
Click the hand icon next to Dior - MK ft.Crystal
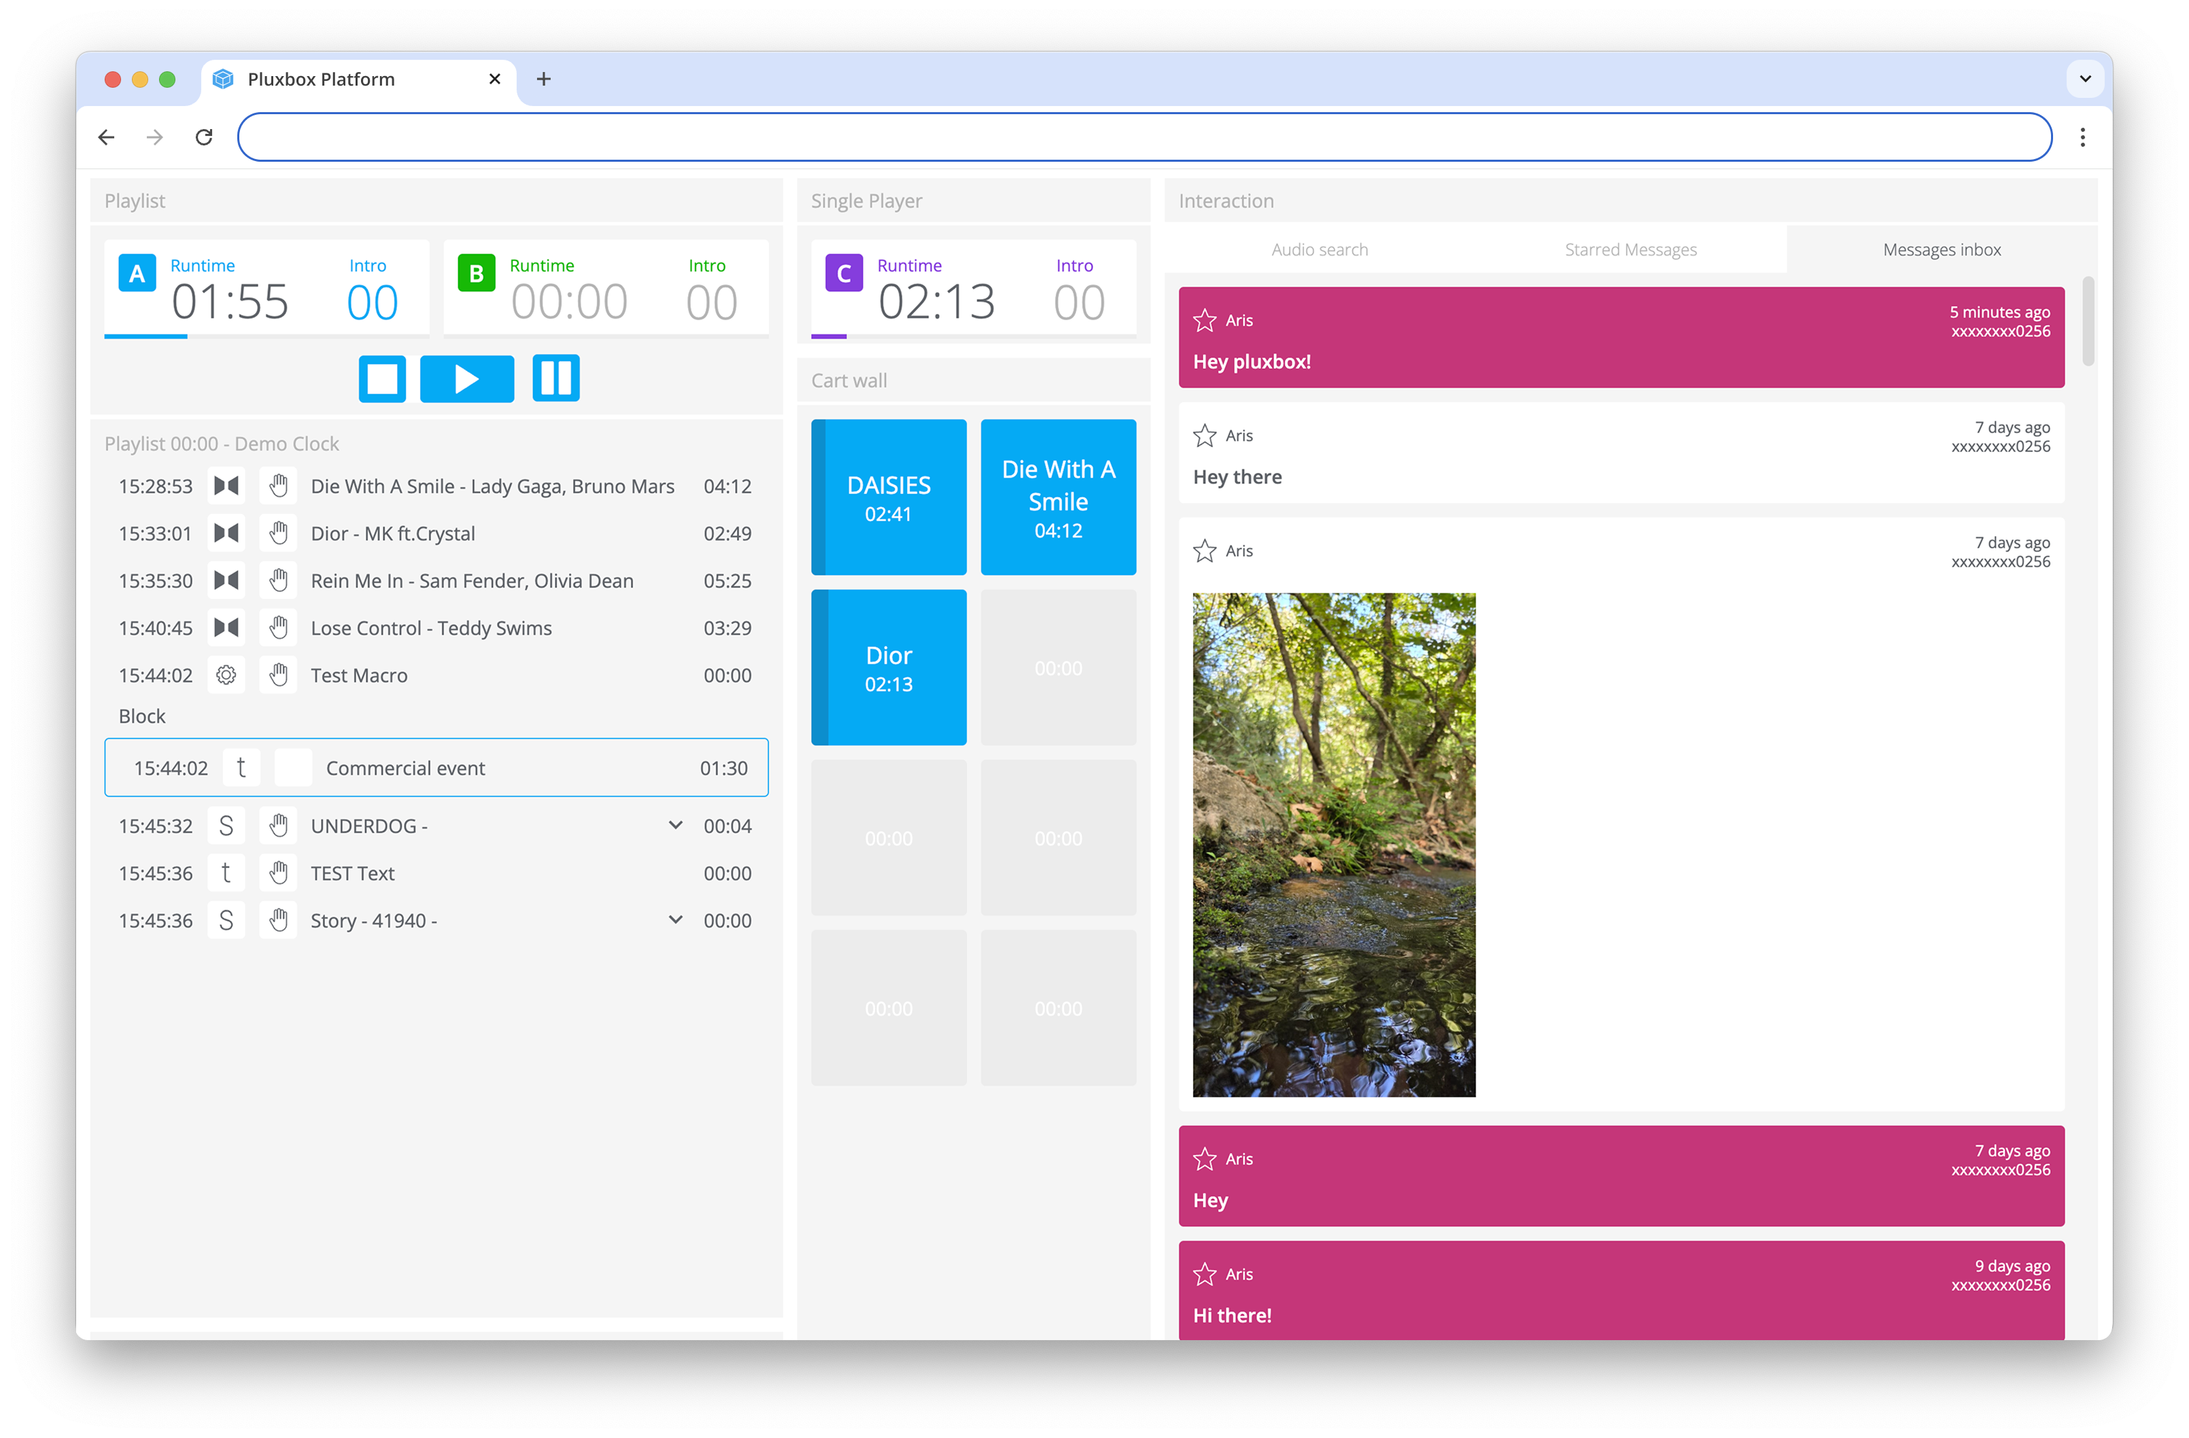[279, 533]
